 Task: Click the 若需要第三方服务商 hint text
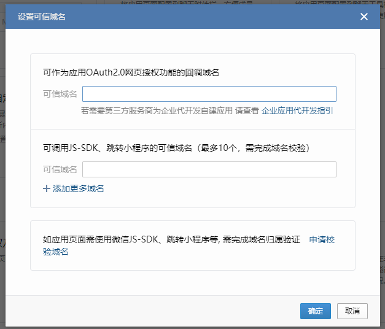click(157, 111)
